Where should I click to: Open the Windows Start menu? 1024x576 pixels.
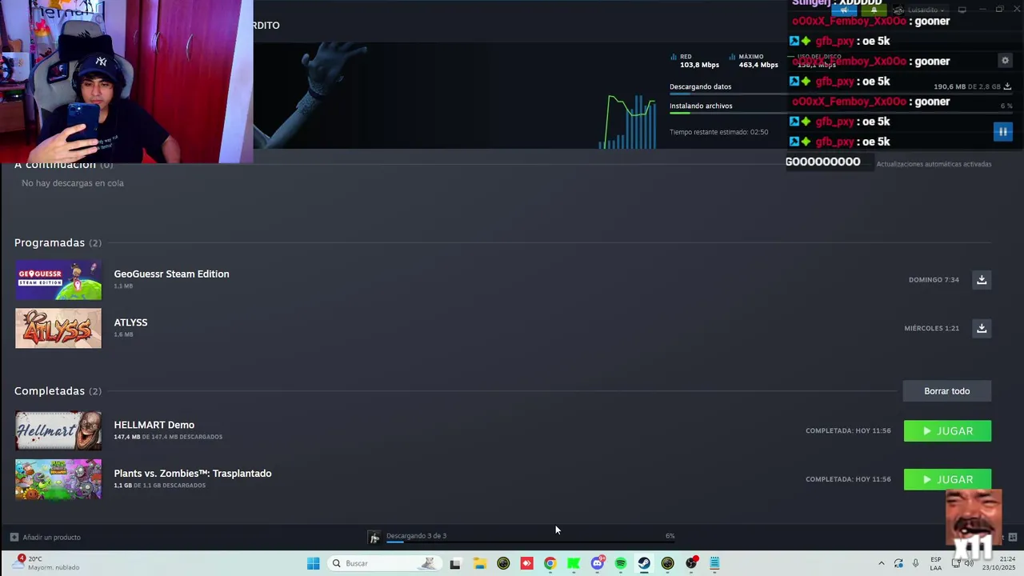[x=314, y=563]
